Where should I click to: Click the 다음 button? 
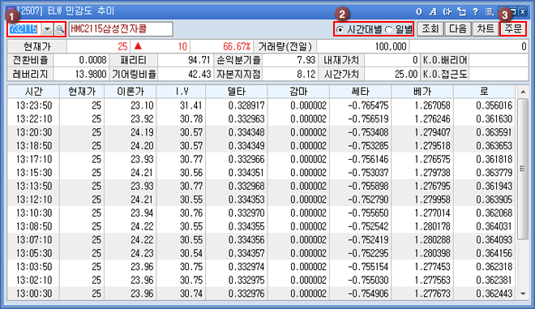coord(458,29)
